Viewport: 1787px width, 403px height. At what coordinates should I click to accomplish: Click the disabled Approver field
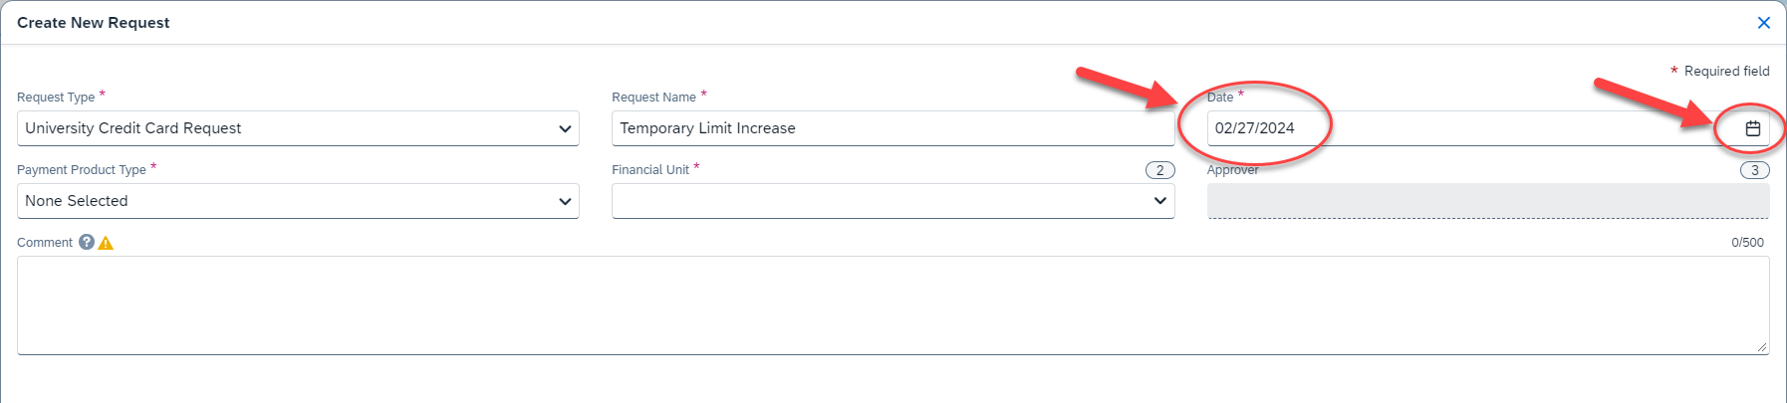[1487, 201]
